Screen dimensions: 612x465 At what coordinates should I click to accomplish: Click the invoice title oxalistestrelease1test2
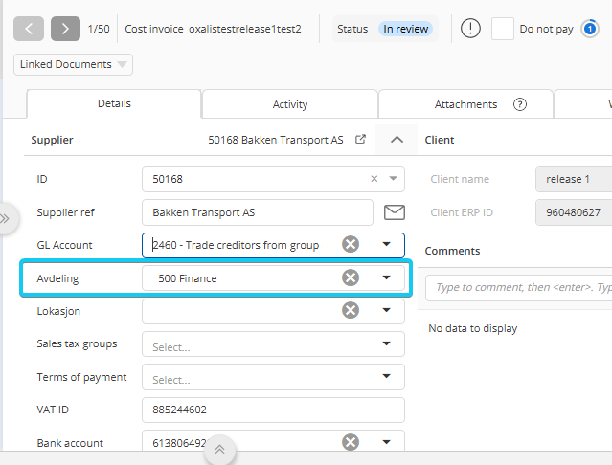[x=245, y=29]
